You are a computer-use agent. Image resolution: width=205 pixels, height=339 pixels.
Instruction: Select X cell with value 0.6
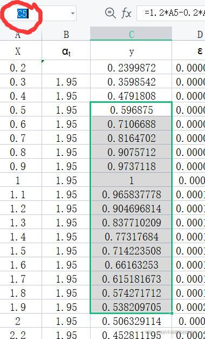21,124
